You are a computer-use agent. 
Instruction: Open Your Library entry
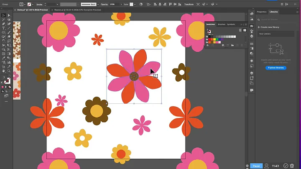coord(276,34)
